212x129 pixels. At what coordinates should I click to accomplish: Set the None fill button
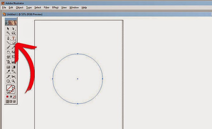pos(14,97)
